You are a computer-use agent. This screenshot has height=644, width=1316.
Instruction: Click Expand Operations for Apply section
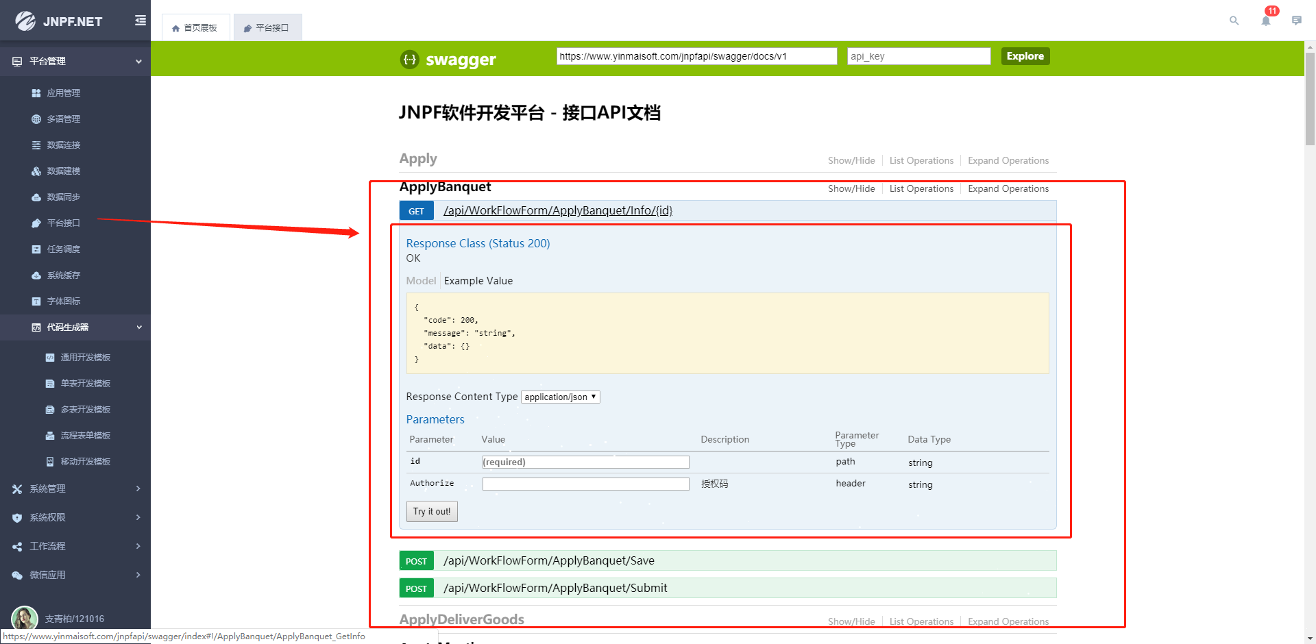[1008, 161]
